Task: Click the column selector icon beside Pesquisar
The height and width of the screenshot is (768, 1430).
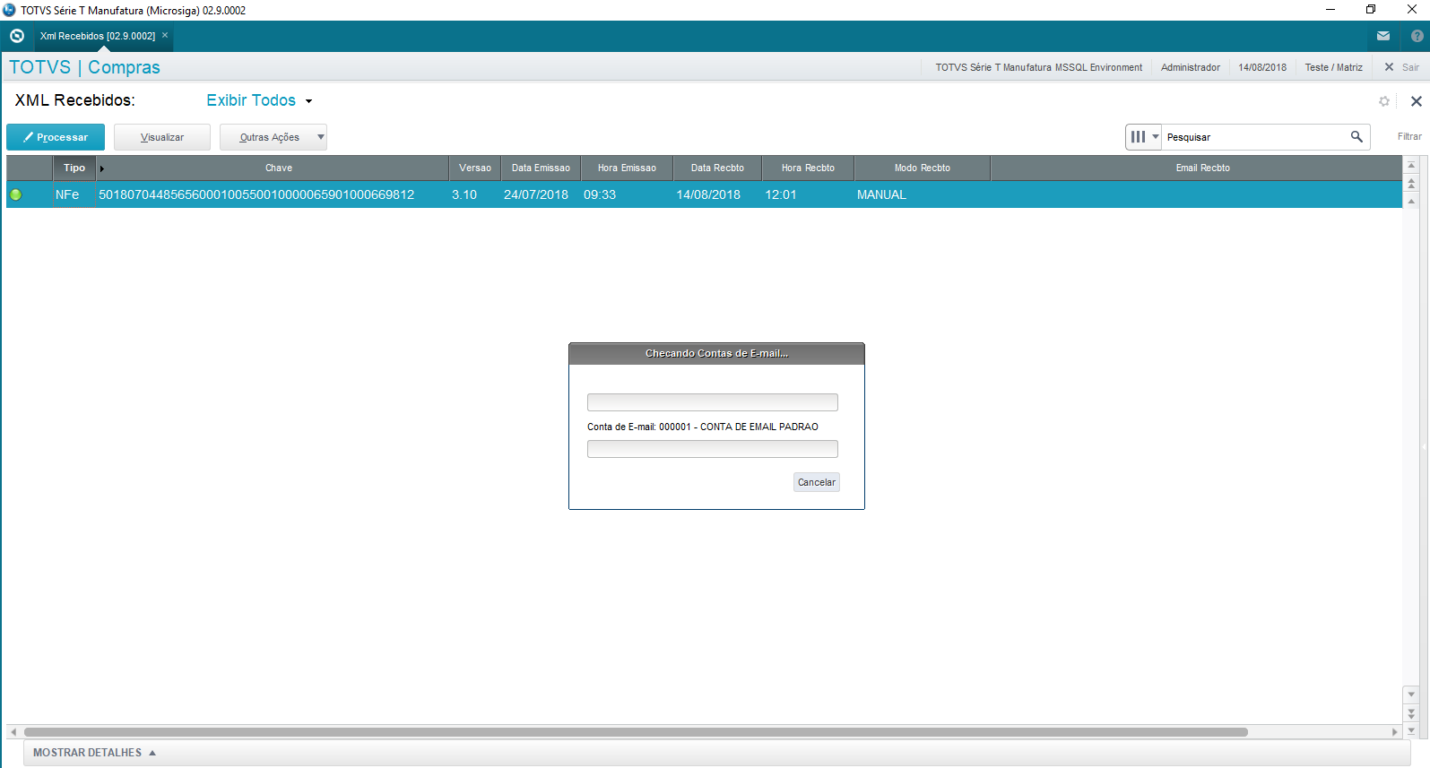Action: 1143,137
